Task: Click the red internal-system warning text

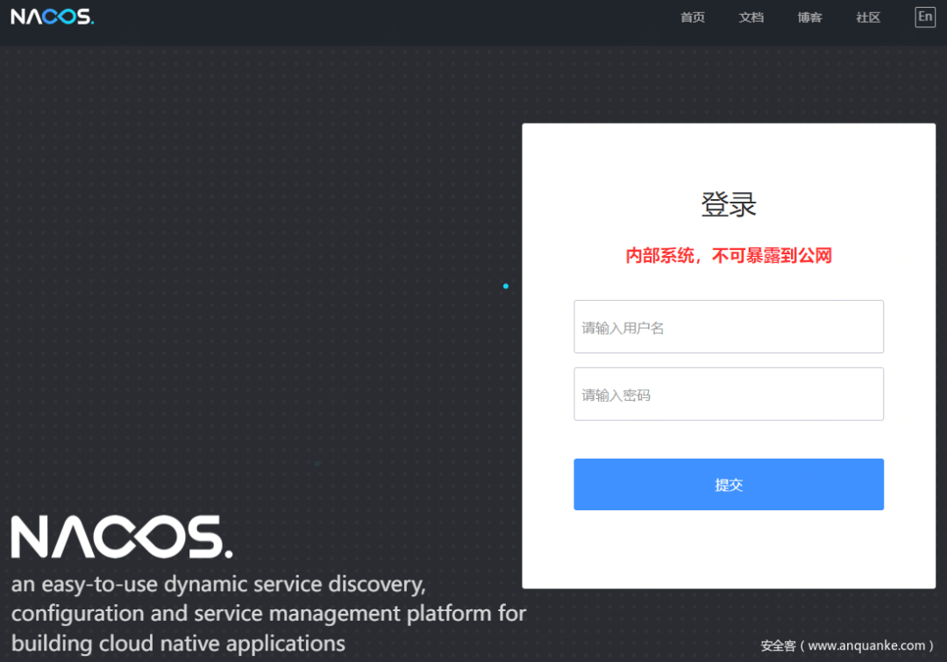Action: [x=729, y=255]
